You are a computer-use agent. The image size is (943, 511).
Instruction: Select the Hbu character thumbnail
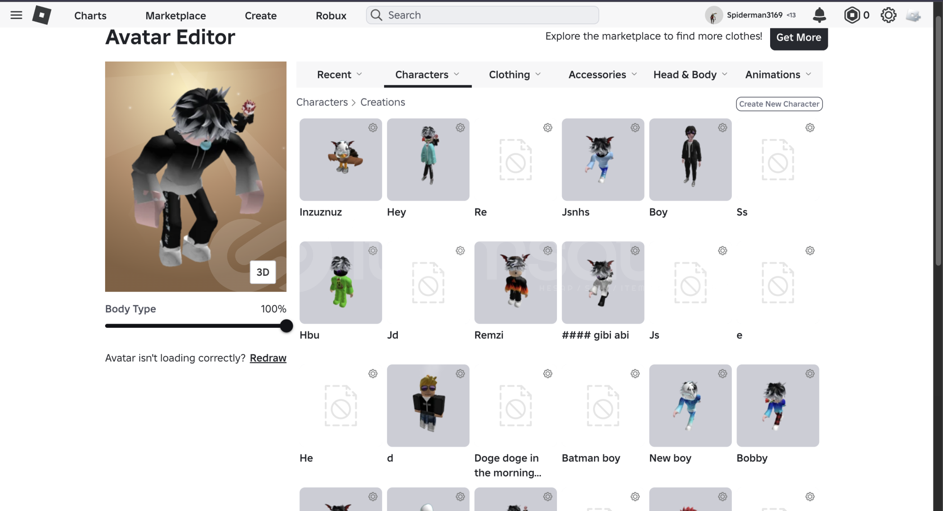(341, 282)
